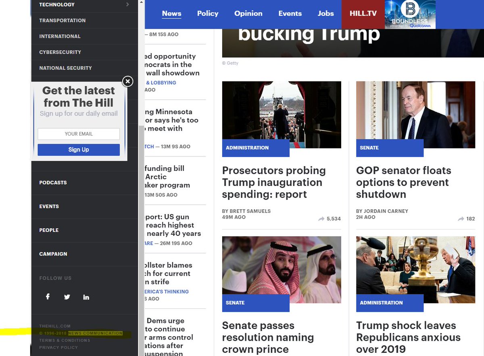Click share arrow beside 5,534 count

pyautogui.click(x=321, y=219)
